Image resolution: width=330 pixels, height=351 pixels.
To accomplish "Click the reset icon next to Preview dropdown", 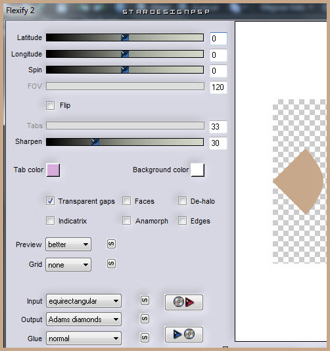I will [111, 244].
